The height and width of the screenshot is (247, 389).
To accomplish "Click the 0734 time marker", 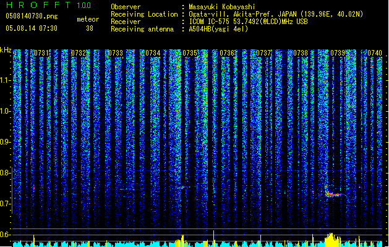I will pos(153,53).
